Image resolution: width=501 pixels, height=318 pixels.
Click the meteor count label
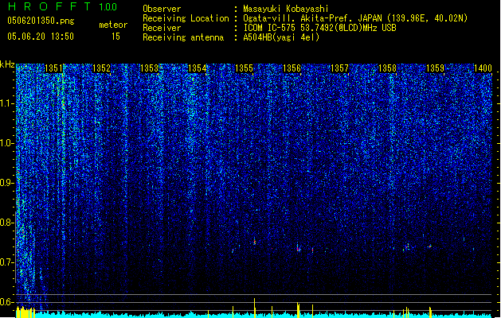tap(113, 25)
